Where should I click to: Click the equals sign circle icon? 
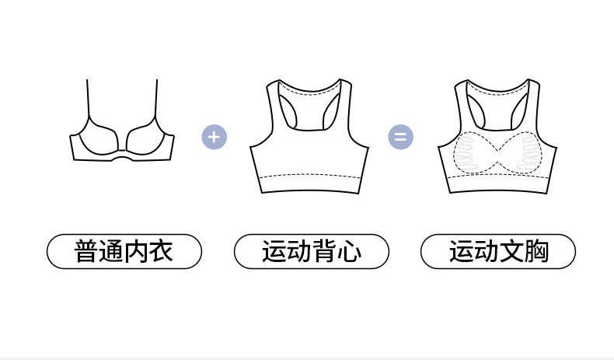click(x=400, y=137)
